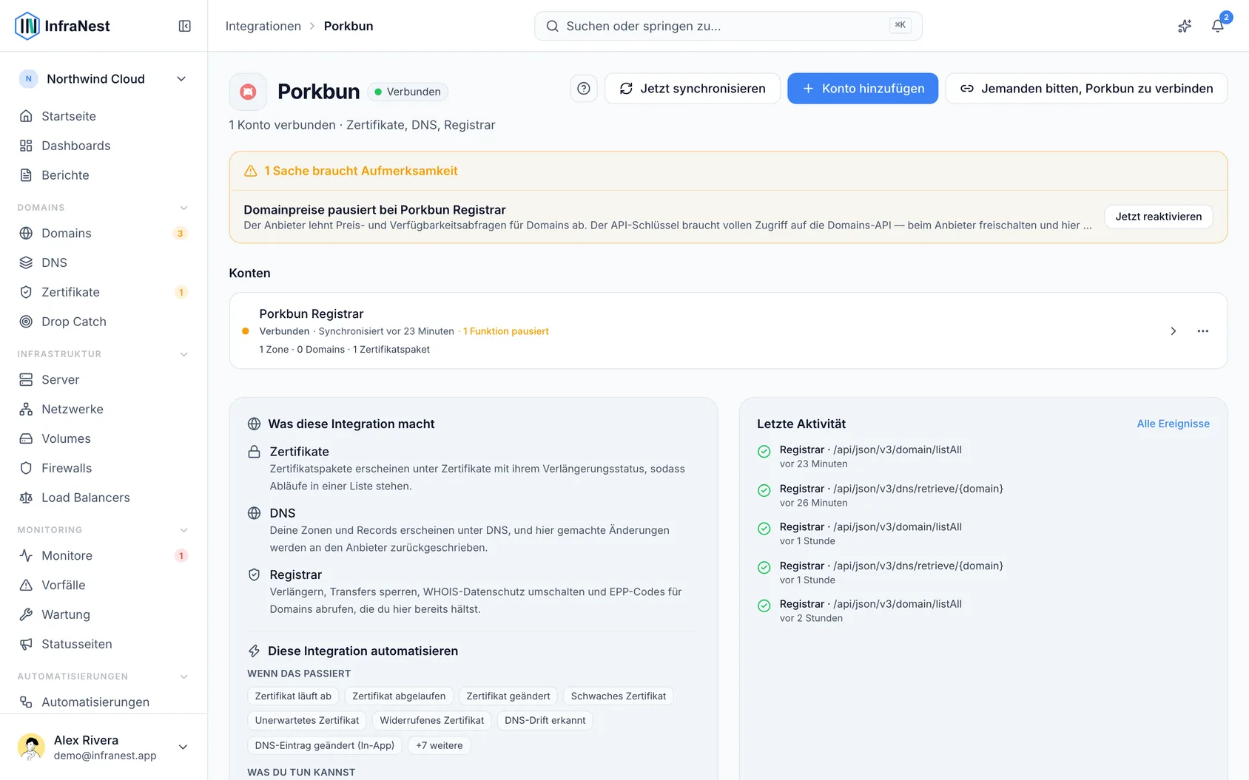Collapse the DOMAINS sidebar section
1249x780 pixels.
184,208
